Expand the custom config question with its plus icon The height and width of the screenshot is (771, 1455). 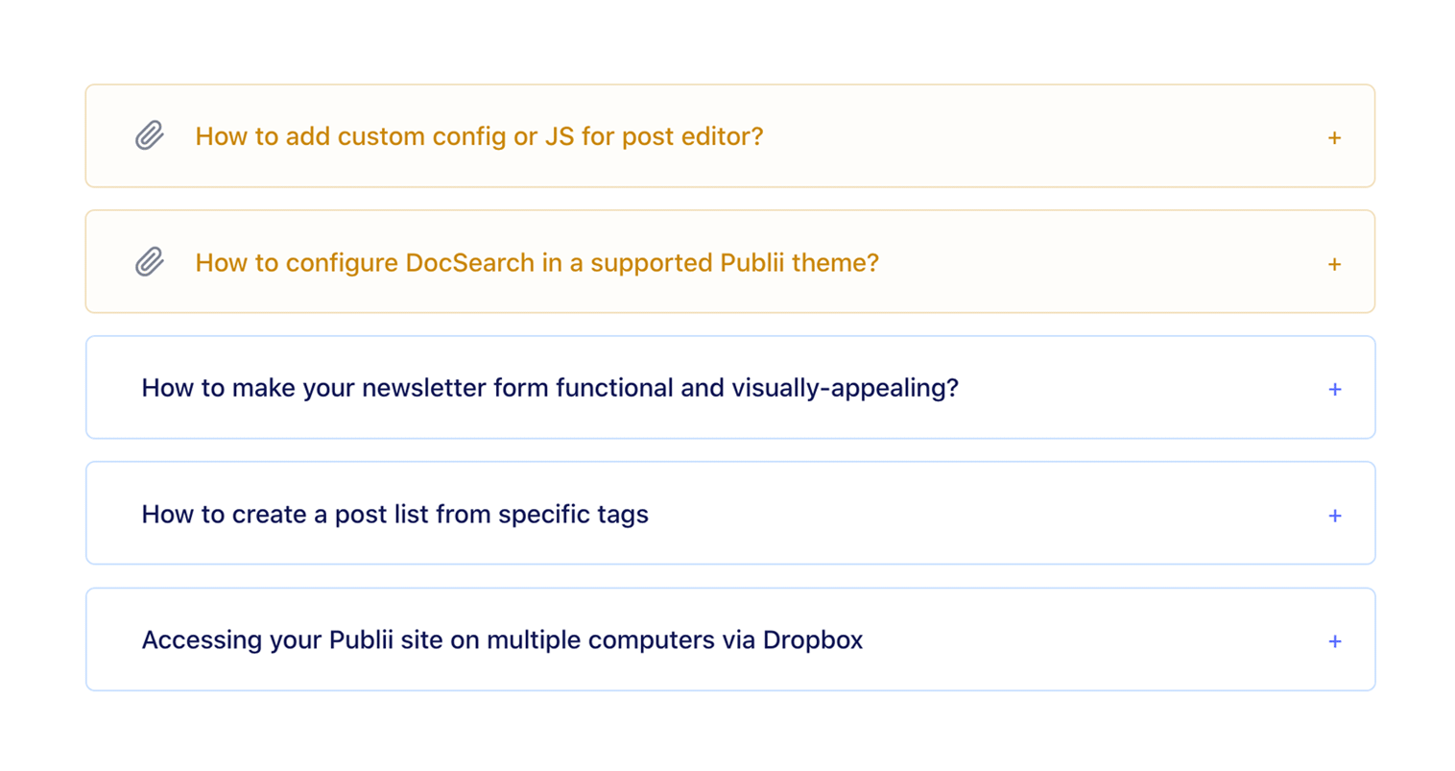point(1334,138)
